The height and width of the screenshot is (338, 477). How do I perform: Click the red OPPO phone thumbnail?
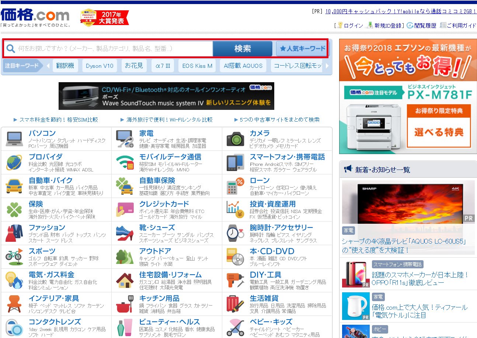pos(356,274)
